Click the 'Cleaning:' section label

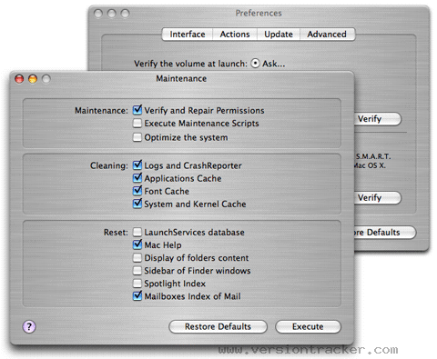pyautogui.click(x=109, y=165)
